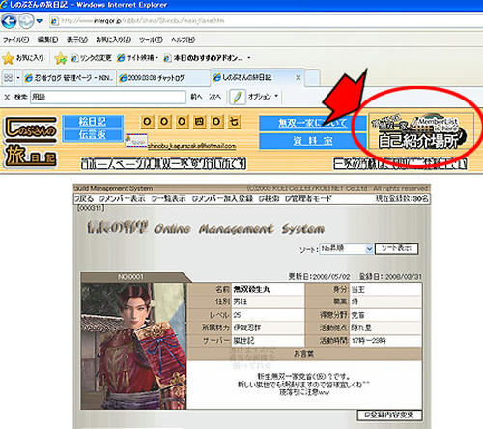Open the ファイル(F) menu
This screenshot has height=429, width=483.
(x=15, y=40)
